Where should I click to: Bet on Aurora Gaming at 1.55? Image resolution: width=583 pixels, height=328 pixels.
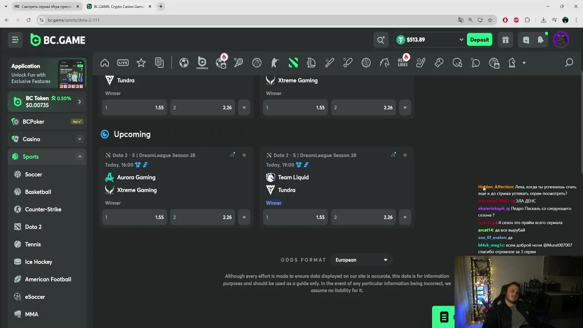134,217
